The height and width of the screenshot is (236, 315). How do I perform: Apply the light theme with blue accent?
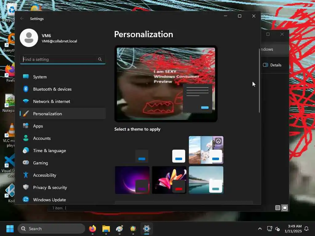pyautogui.click(x=169, y=150)
